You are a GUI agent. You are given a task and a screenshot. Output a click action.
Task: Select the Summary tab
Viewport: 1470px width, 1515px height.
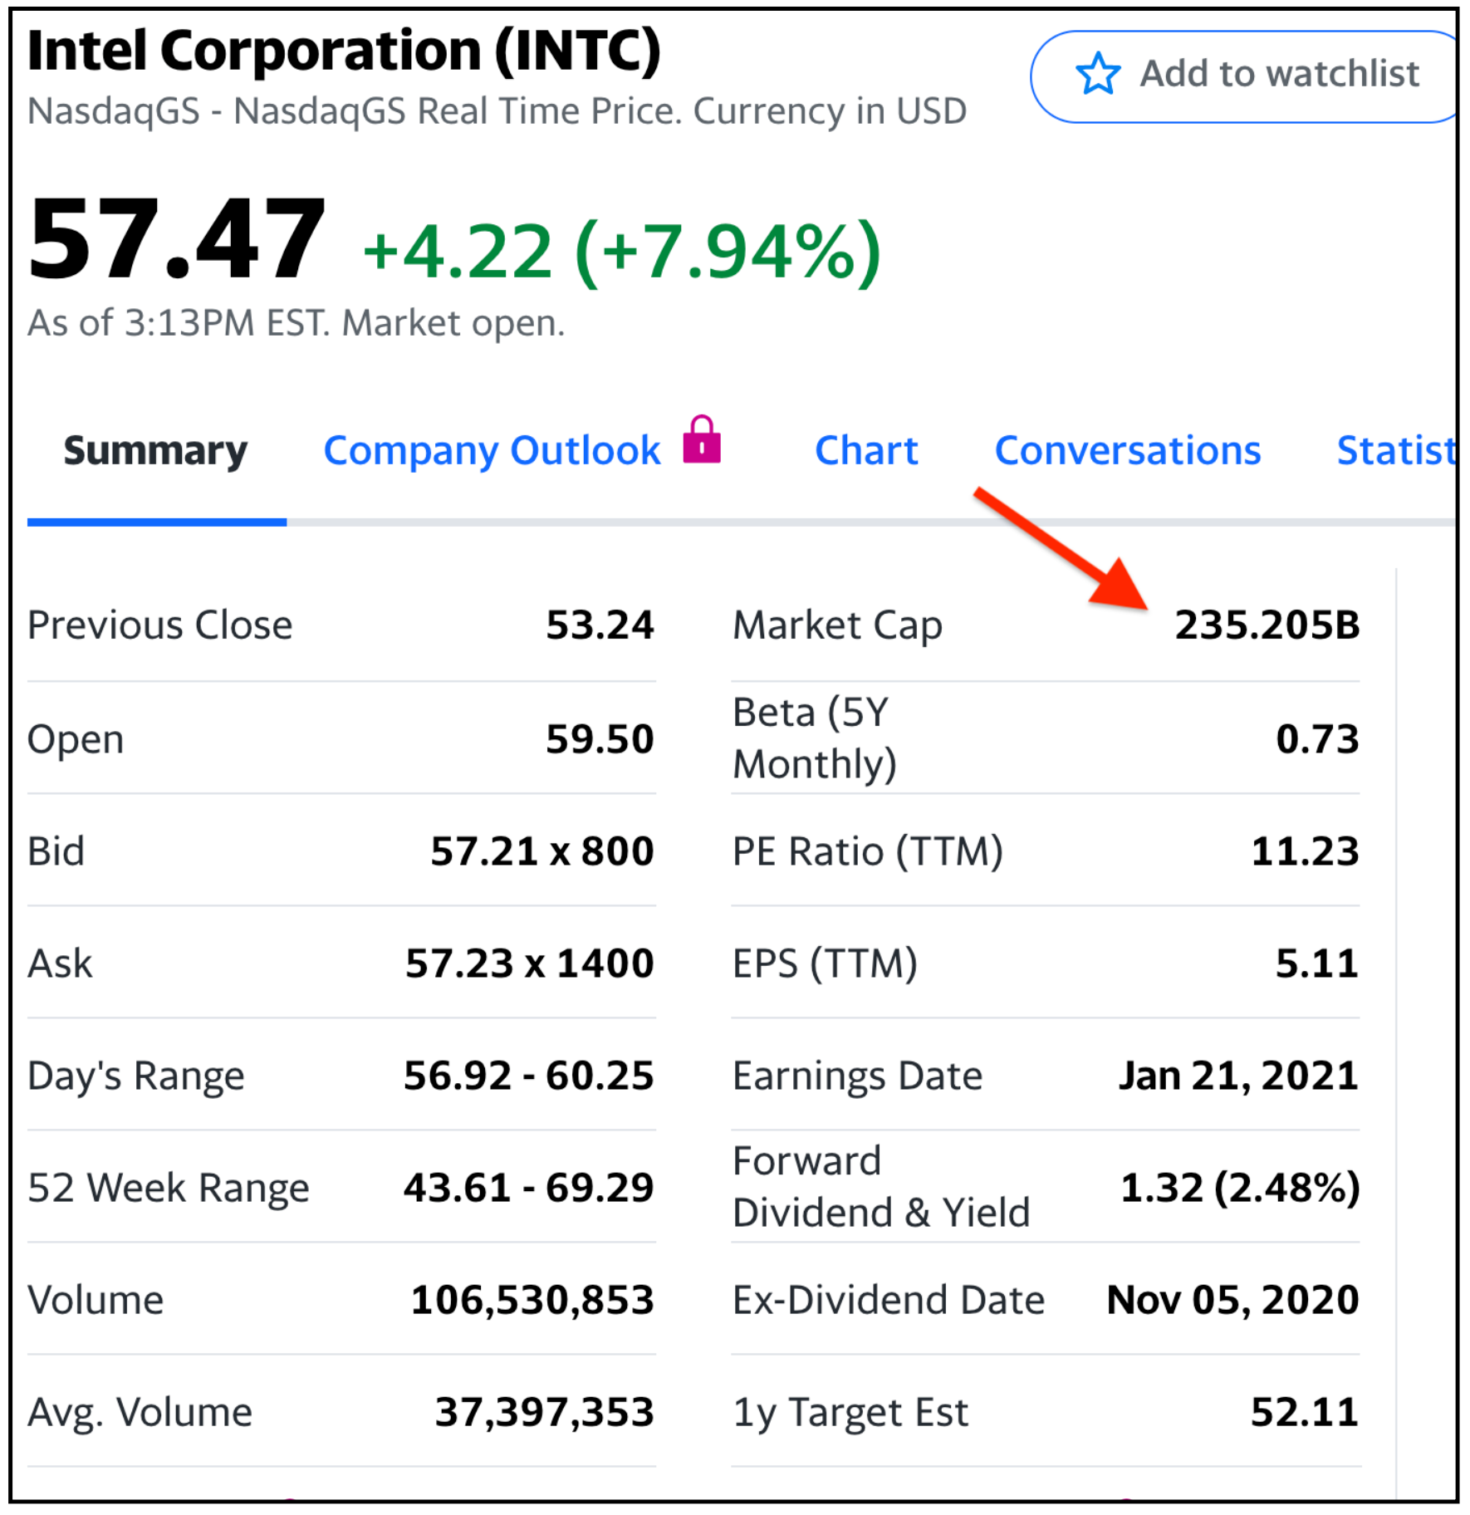pos(156,451)
